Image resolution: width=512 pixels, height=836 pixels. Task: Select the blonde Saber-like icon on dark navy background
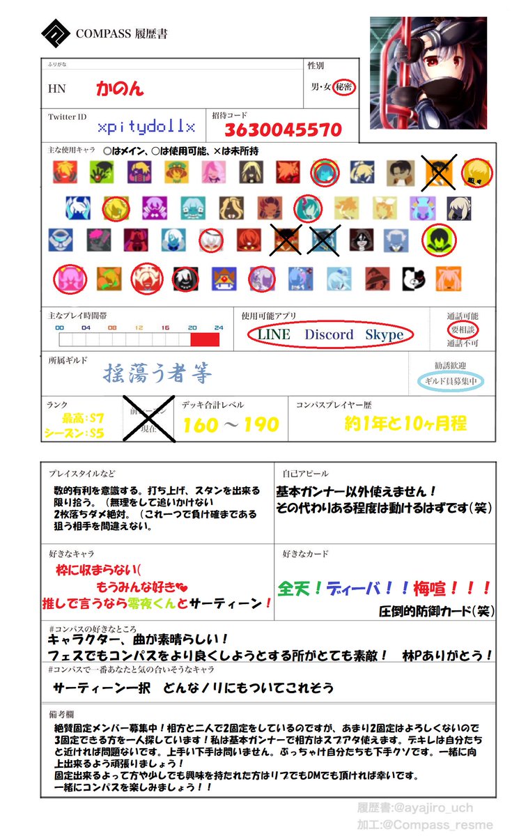458,208
